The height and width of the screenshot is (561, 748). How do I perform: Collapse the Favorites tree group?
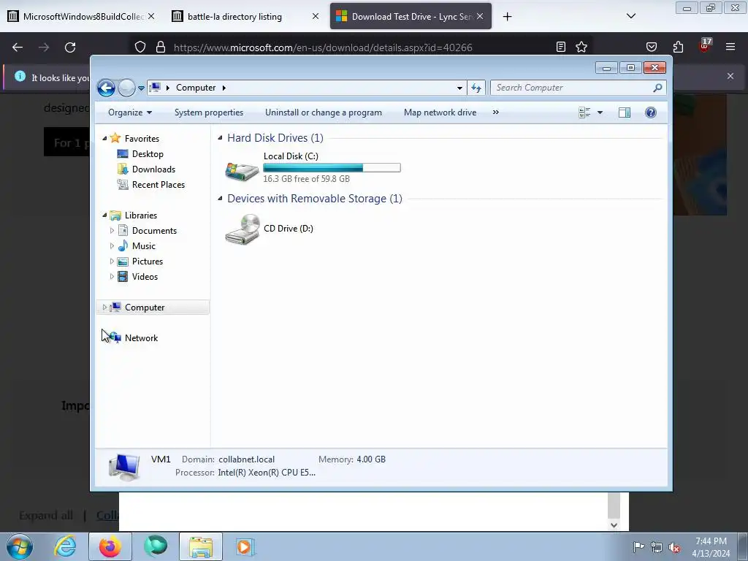tap(104, 138)
